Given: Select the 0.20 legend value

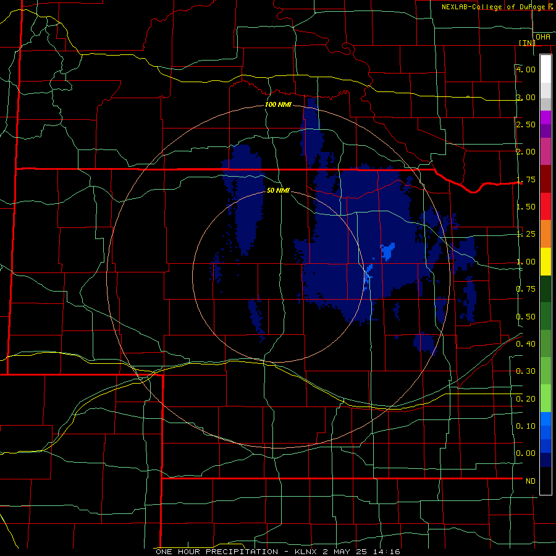Looking at the screenshot, I should (x=526, y=399).
